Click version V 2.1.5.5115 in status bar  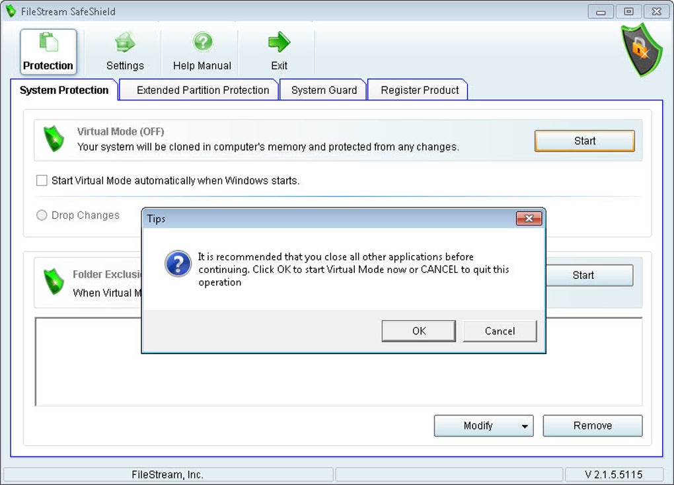click(x=613, y=474)
